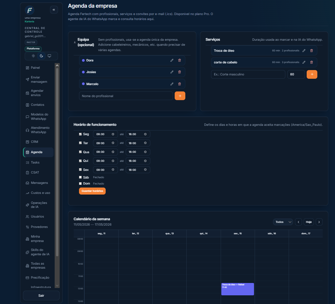Screen dimensions: 335x304
Task: Add service with orange plus button
Action: click(312, 74)
